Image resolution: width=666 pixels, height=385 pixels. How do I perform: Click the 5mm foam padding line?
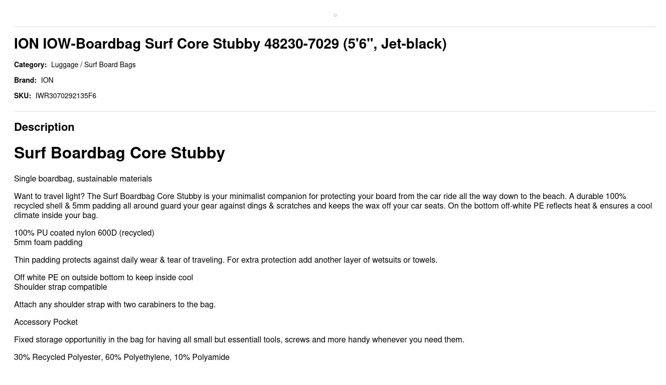click(x=48, y=243)
